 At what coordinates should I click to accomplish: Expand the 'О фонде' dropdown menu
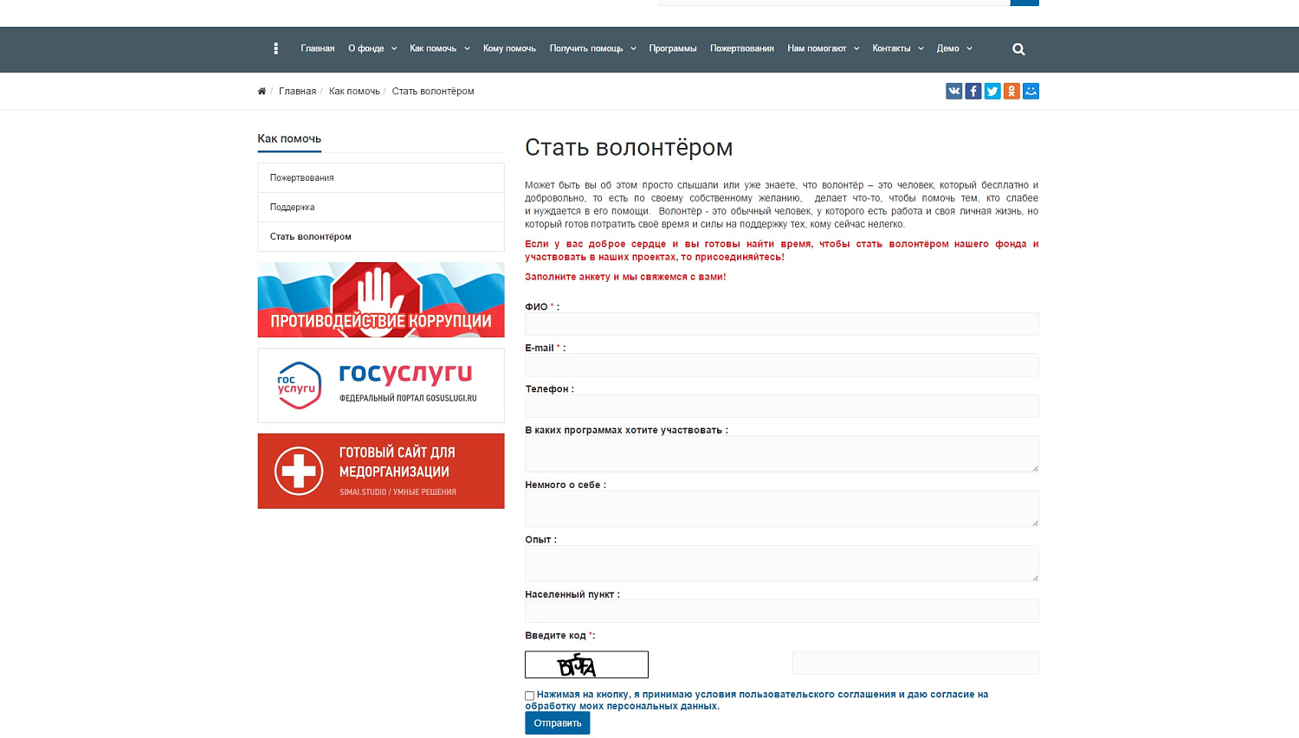pyautogui.click(x=372, y=48)
